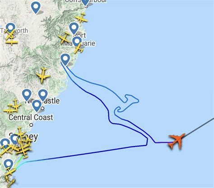This screenshot has height=188, width=214.
Task: Click the airport pin covering the Newcastle label
Action: pyautogui.click(x=37, y=106)
